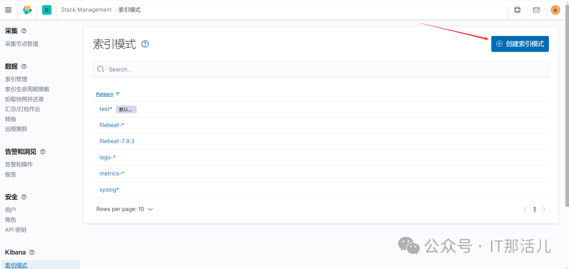Go to next page arrow

[544, 209]
